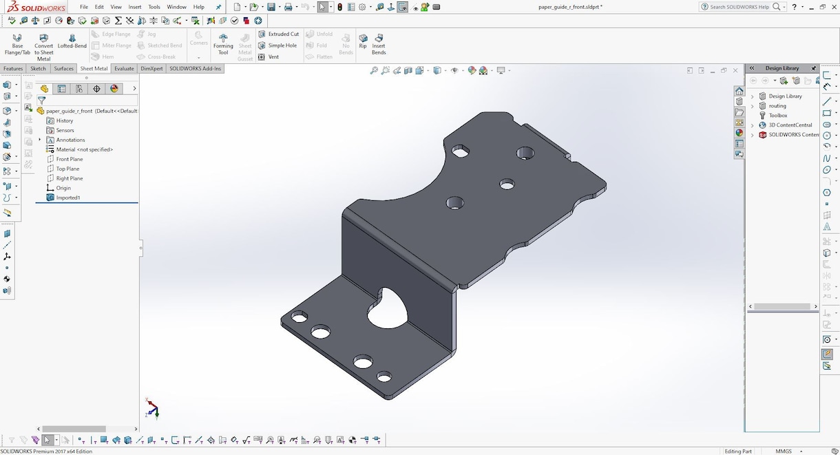Open the Corners dropdown arrow
Screen dimensions: 840x455
click(x=198, y=58)
